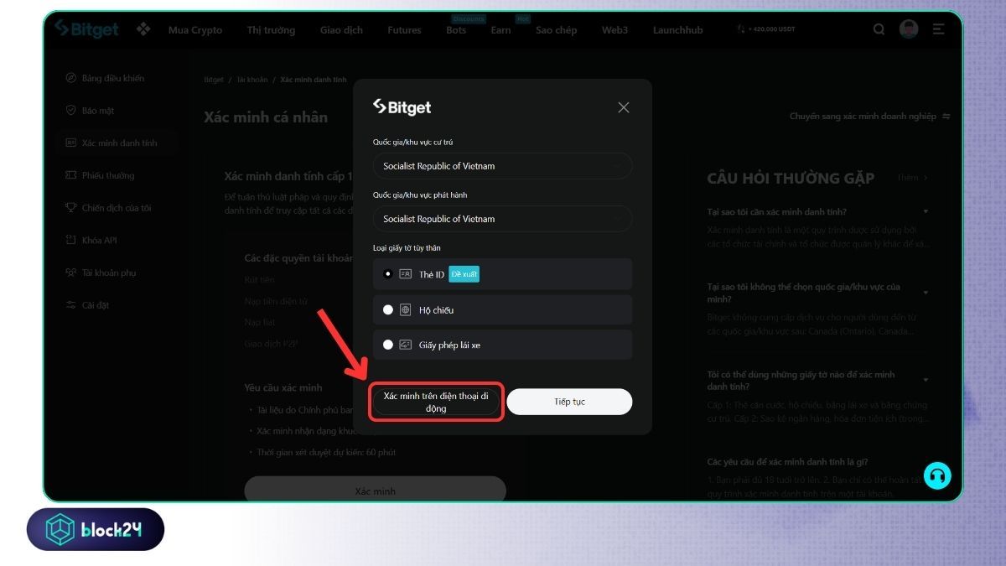
Task: Click the coupon icon beside Phiếu thưởng
Action: coord(71,175)
